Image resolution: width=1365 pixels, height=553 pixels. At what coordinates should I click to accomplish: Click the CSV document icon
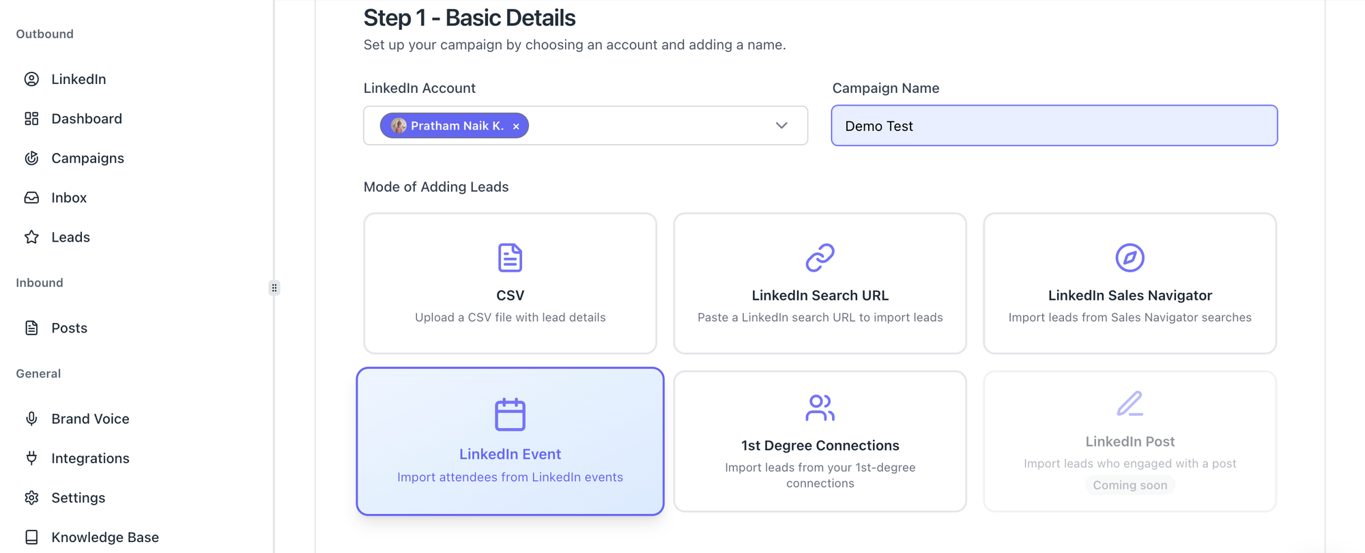click(510, 257)
